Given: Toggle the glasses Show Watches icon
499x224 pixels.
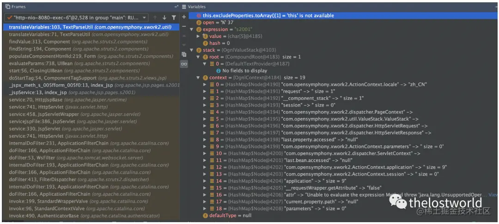Looking at the screenshot, I should click(184, 64).
